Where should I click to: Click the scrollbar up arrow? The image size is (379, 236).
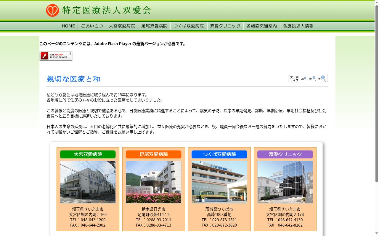[377, 2]
